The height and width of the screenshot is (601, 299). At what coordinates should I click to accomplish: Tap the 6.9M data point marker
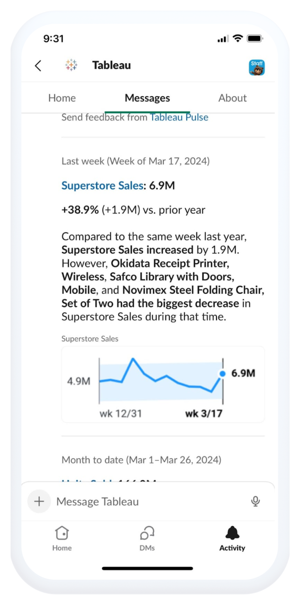(223, 374)
